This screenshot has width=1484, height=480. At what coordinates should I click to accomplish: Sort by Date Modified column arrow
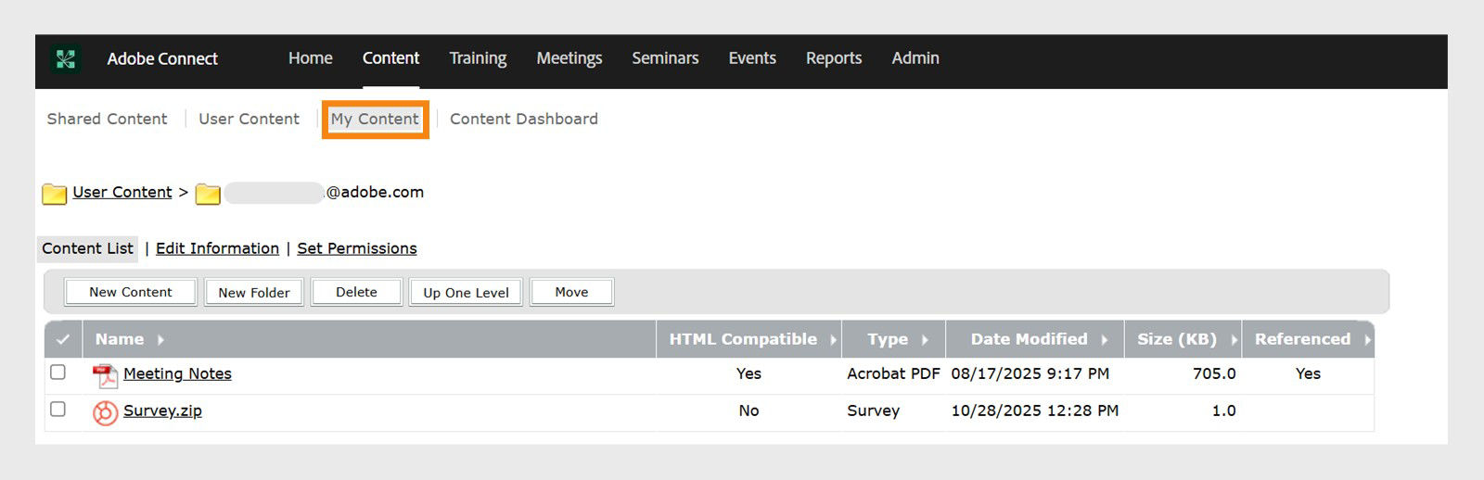click(x=1104, y=340)
